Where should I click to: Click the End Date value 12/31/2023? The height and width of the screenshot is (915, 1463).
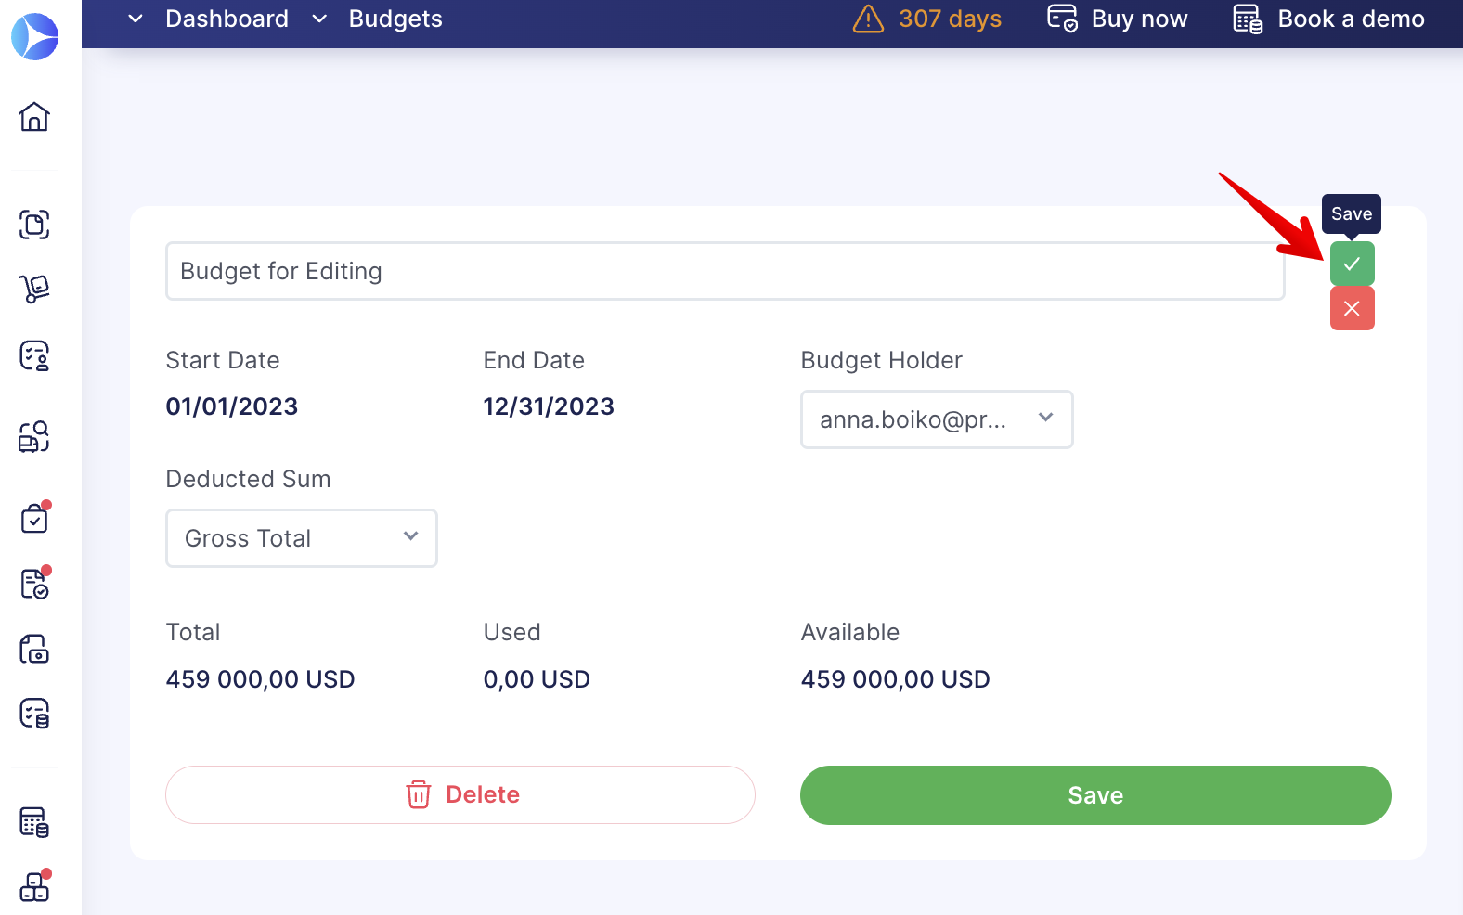click(549, 406)
